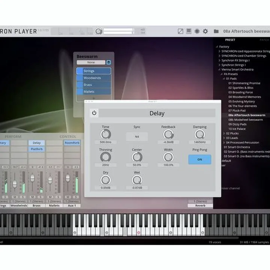Collapse the Vienna Smart Orchestra folder
Viewport: 270px width, 270px height.
coord(219,70)
